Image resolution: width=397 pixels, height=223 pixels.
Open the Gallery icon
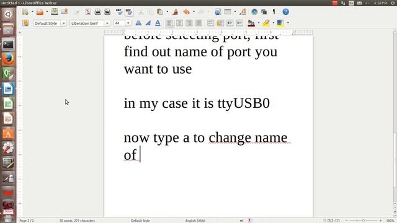point(264,12)
